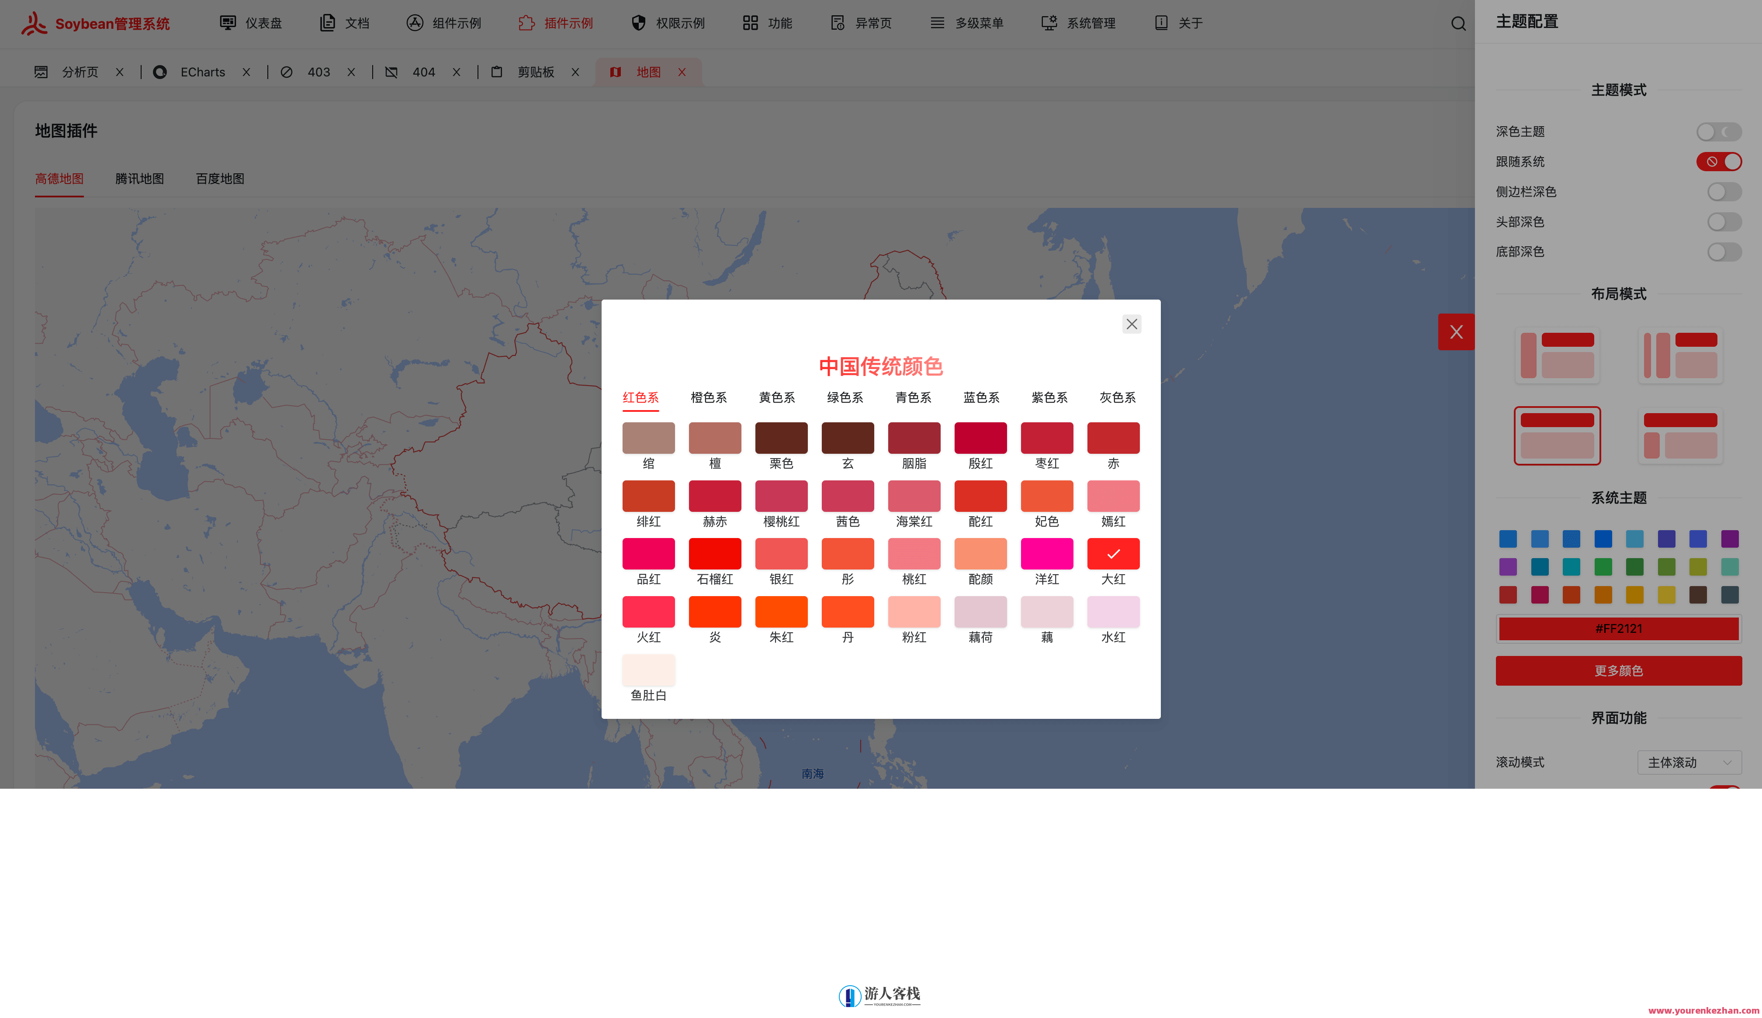The height and width of the screenshot is (1018, 1762).
Task: Click the 权限示例 shield icon
Action: point(638,23)
